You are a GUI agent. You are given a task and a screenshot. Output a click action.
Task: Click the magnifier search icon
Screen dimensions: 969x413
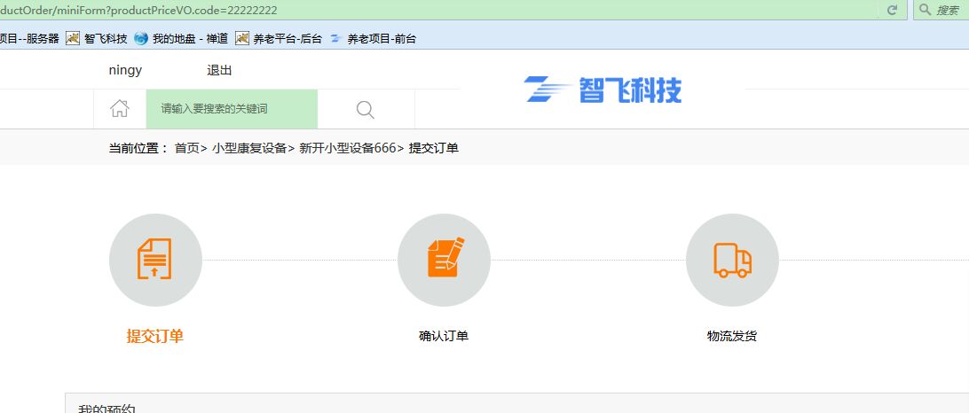[x=365, y=109]
